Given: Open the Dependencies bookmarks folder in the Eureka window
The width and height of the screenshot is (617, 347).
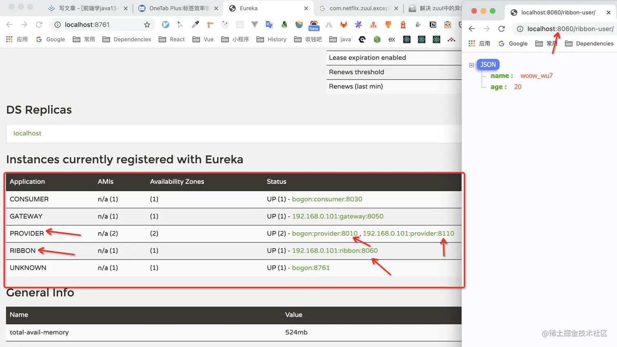Looking at the screenshot, I should coord(127,39).
